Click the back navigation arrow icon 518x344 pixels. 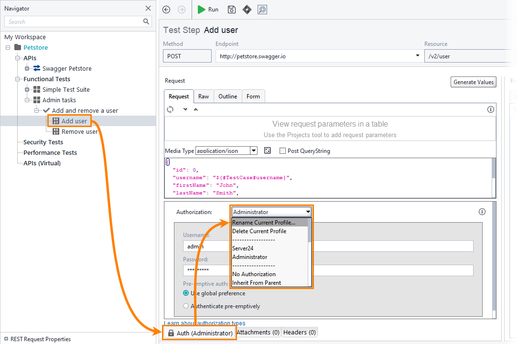pyautogui.click(x=166, y=10)
